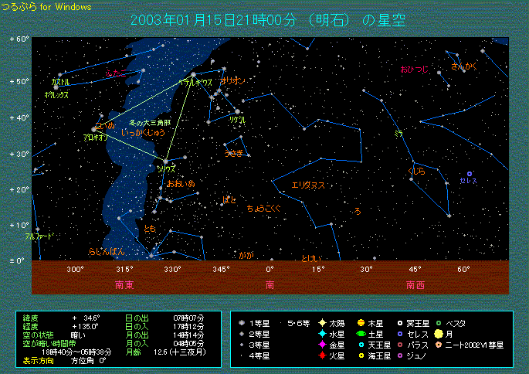Click the 月齢 value 12.6 (十三夜月)
Image resolution: width=529 pixels, height=374 pixels.
point(179,352)
